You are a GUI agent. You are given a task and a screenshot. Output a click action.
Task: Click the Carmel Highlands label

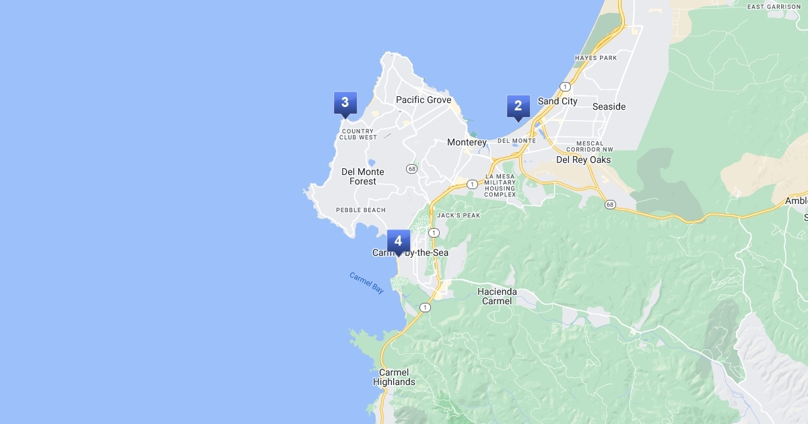click(394, 377)
